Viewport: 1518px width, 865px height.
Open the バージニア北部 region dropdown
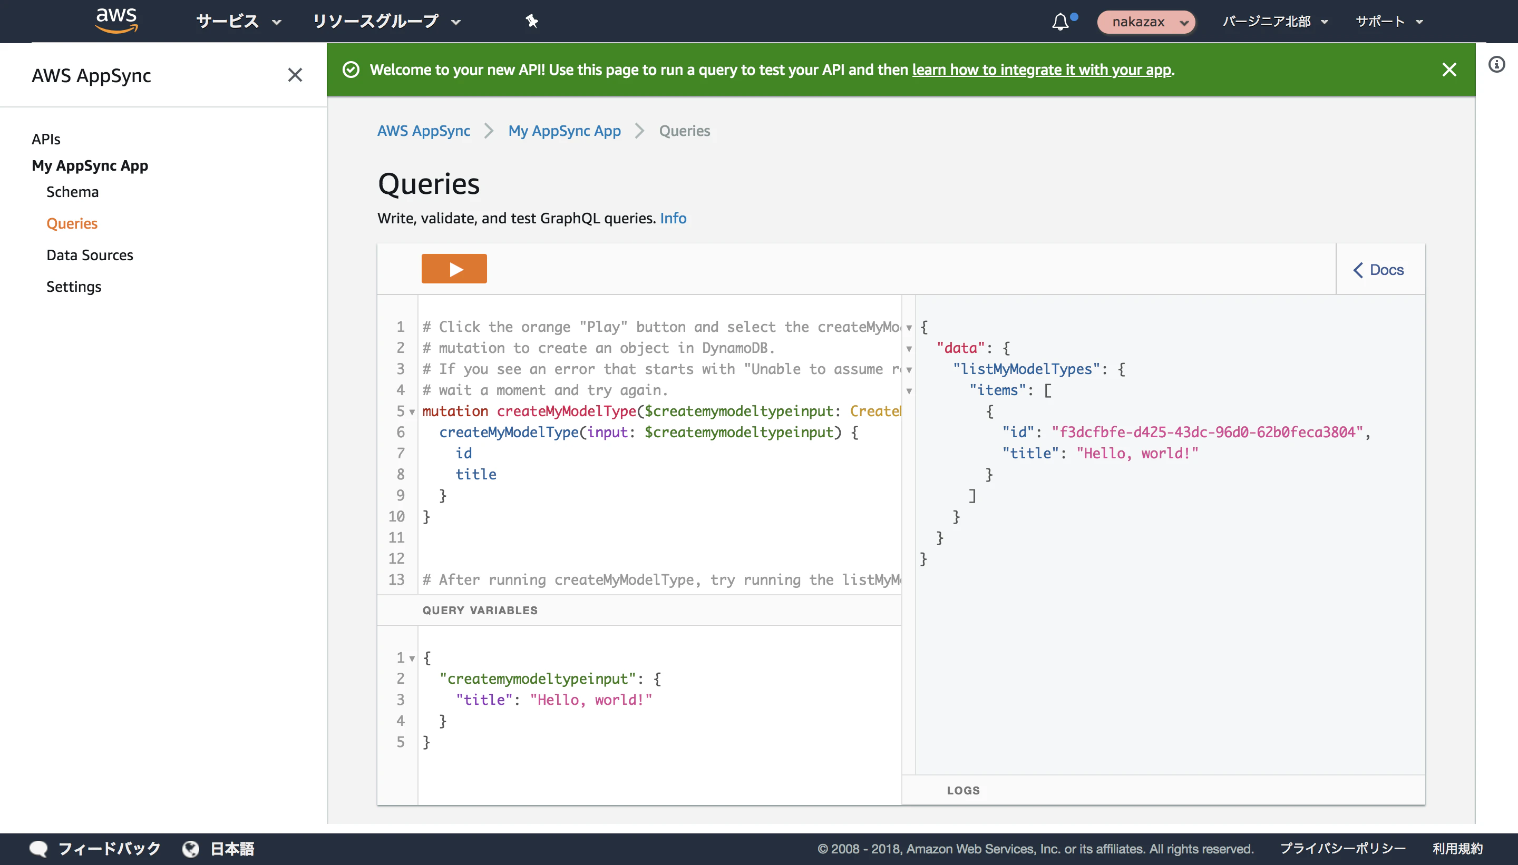pyautogui.click(x=1276, y=22)
